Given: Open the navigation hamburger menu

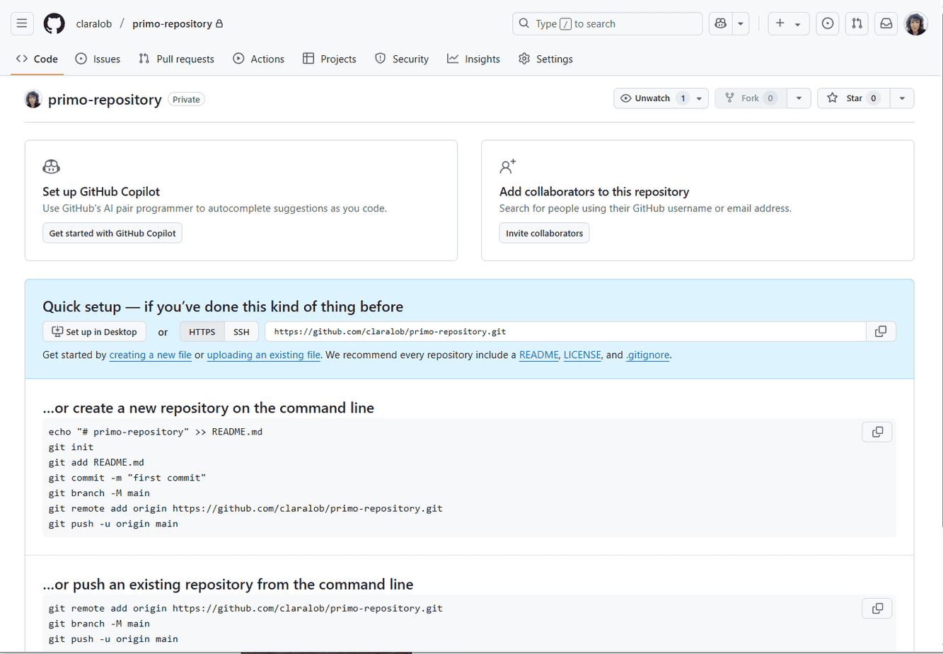Looking at the screenshot, I should [22, 23].
